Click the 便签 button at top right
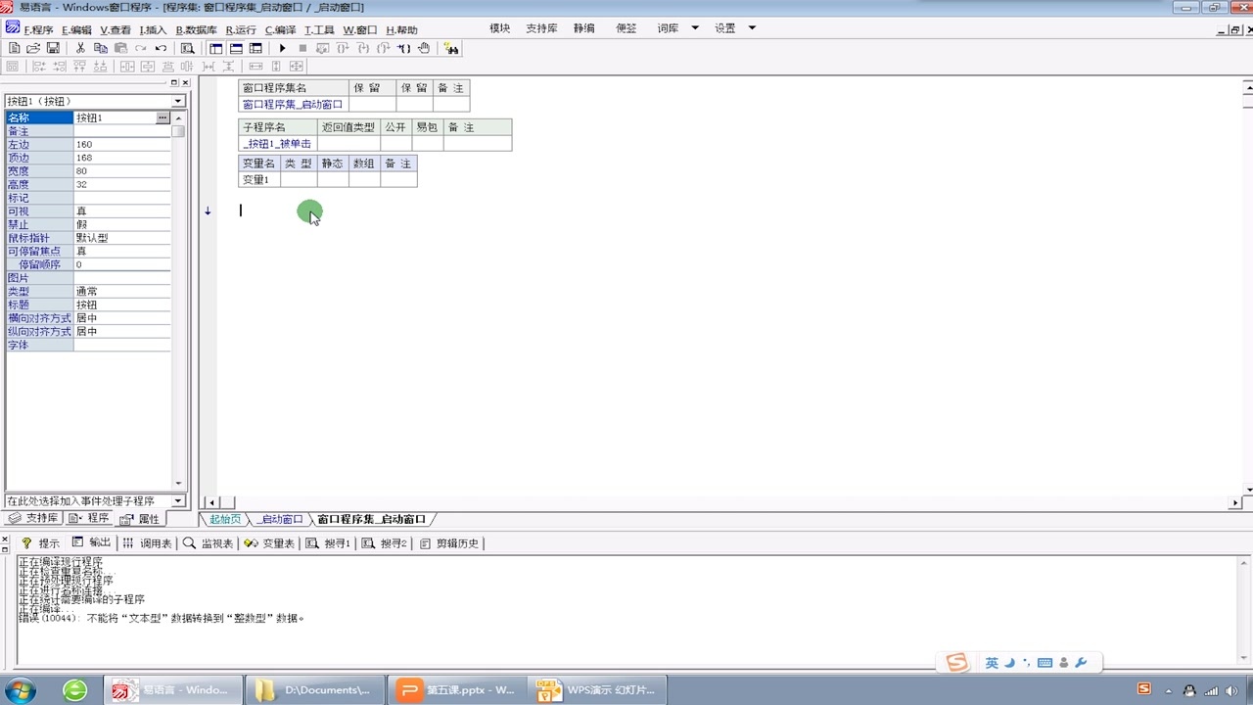This screenshot has height=705, width=1253. point(626,28)
